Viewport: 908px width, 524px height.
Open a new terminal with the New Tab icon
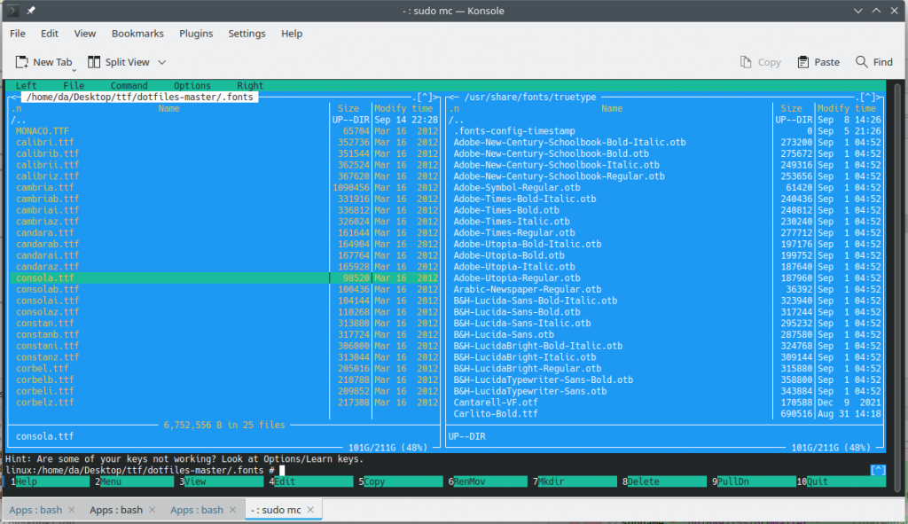(x=20, y=61)
